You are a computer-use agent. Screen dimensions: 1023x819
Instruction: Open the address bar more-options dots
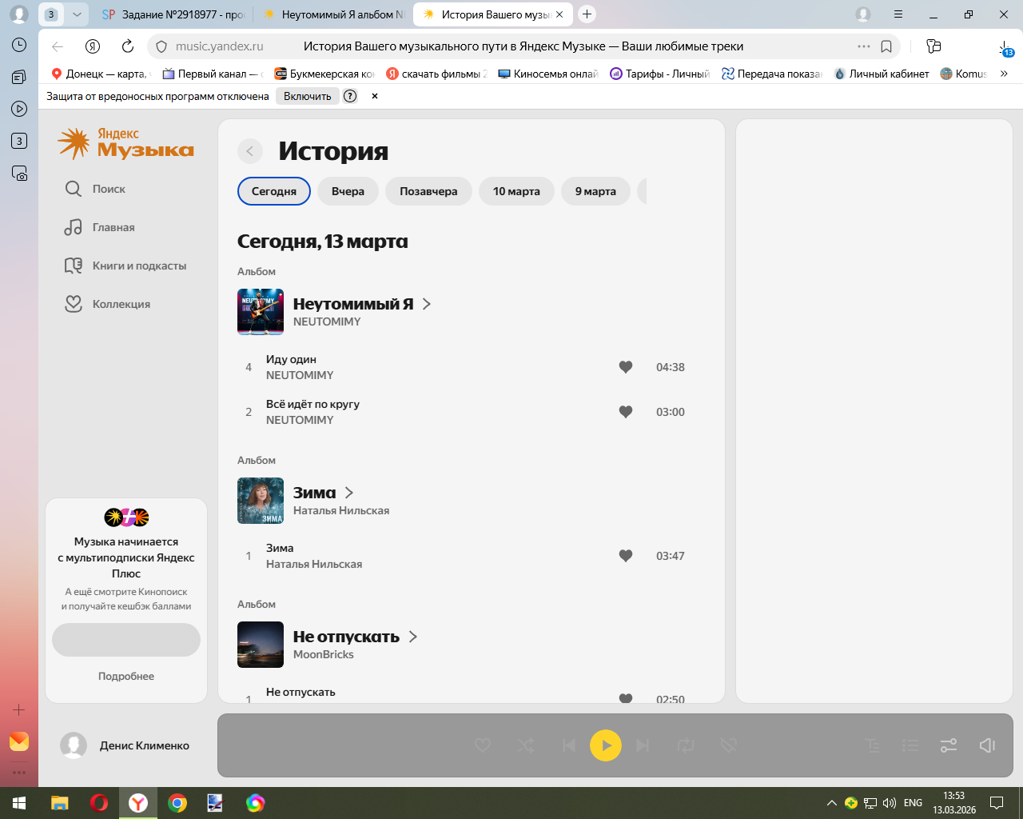(x=864, y=46)
